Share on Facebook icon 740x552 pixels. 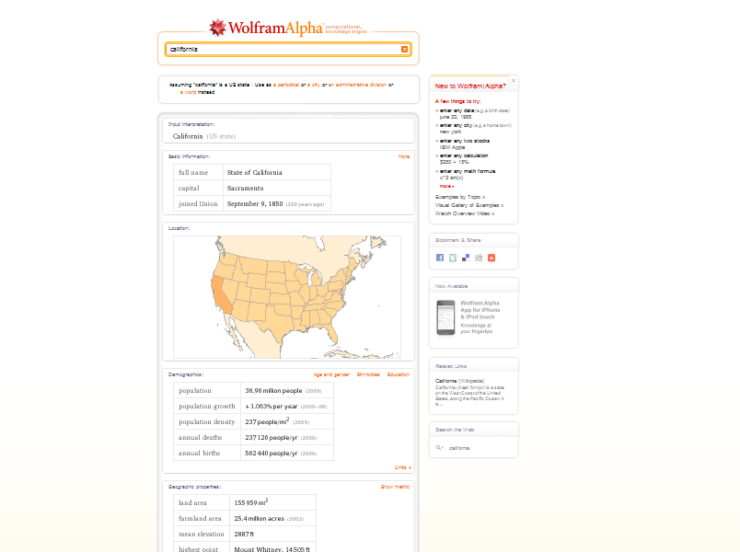440,258
